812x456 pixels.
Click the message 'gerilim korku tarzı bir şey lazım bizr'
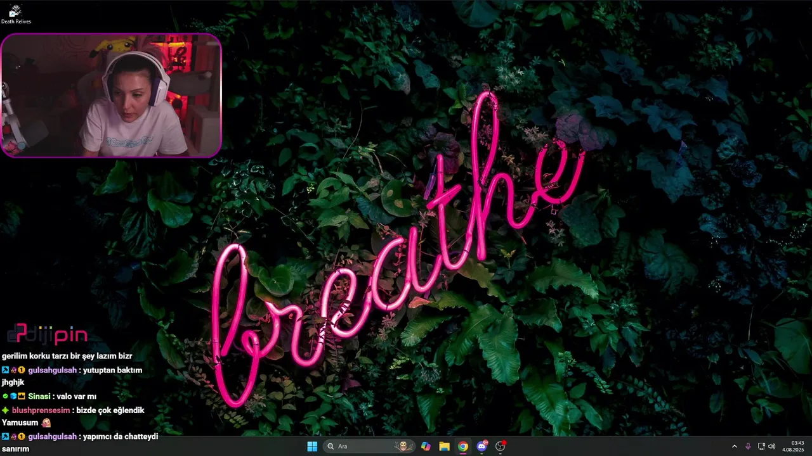(67, 356)
